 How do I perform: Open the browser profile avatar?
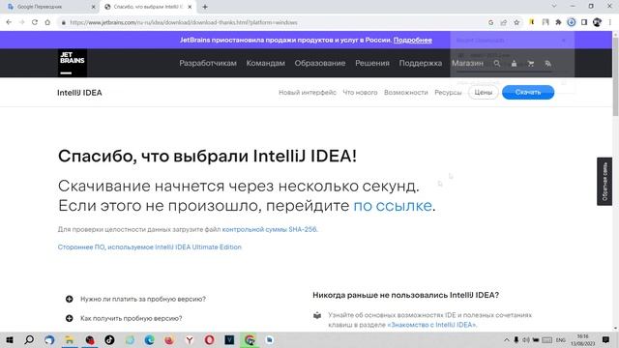click(x=597, y=22)
